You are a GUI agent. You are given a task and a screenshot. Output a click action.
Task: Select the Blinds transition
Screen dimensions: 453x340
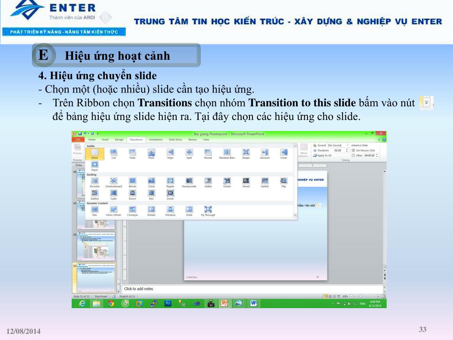point(132,182)
